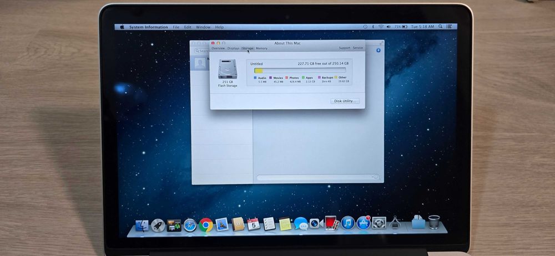Open Finder from the Dock
This screenshot has height=256, width=555.
click(x=142, y=225)
